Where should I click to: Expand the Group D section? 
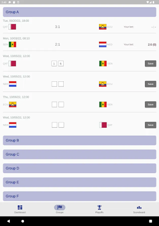[x=79, y=168]
